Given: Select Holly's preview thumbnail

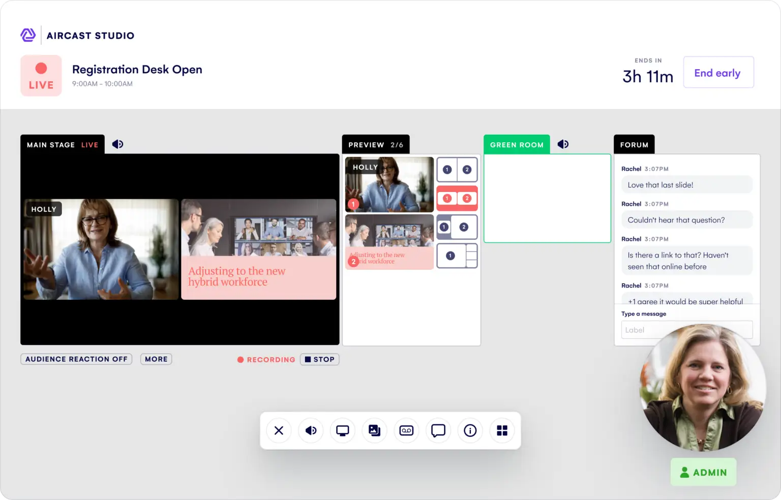Looking at the screenshot, I should point(389,184).
